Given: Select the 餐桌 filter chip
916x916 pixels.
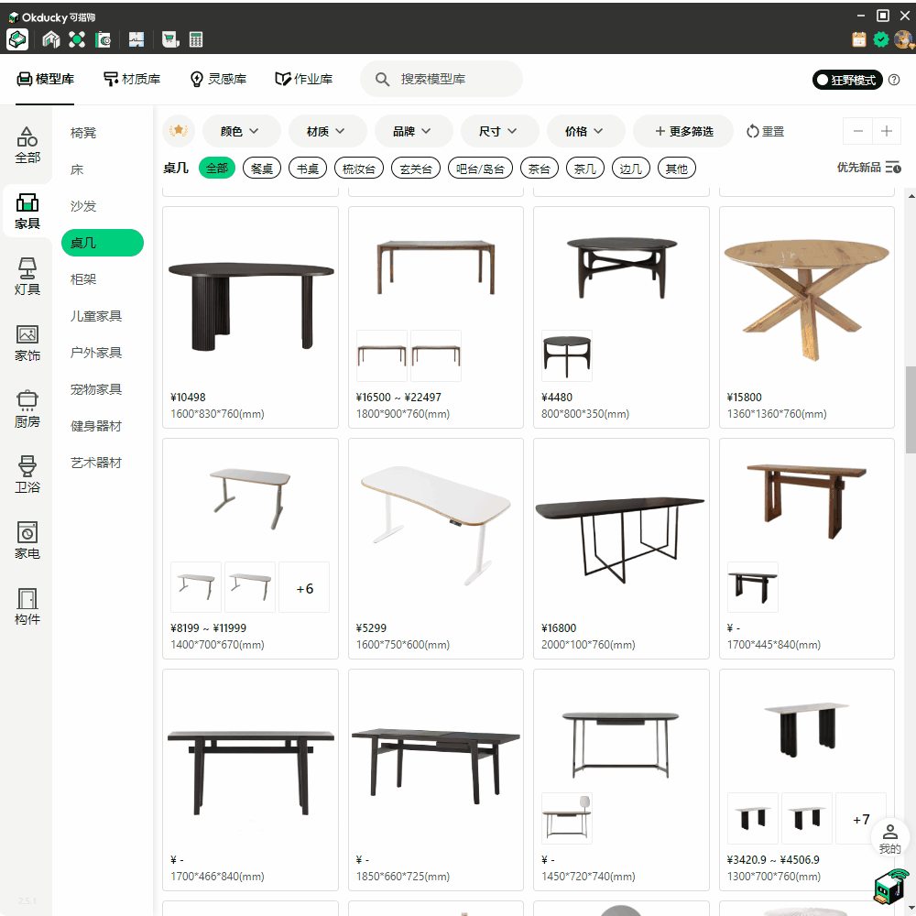Looking at the screenshot, I should click(262, 169).
